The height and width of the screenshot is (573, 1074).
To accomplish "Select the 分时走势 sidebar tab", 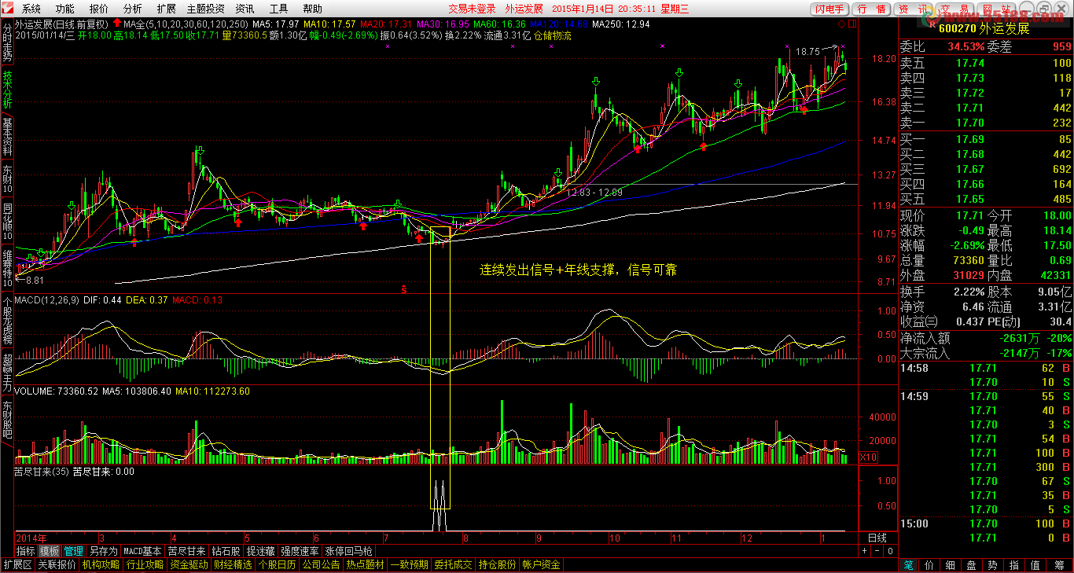I will point(7,42).
